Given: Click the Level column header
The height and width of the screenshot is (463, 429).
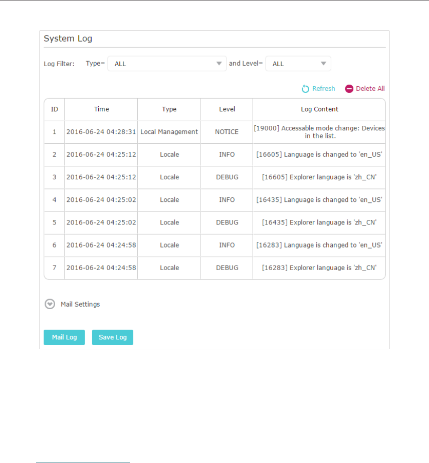Looking at the screenshot, I should [x=227, y=109].
